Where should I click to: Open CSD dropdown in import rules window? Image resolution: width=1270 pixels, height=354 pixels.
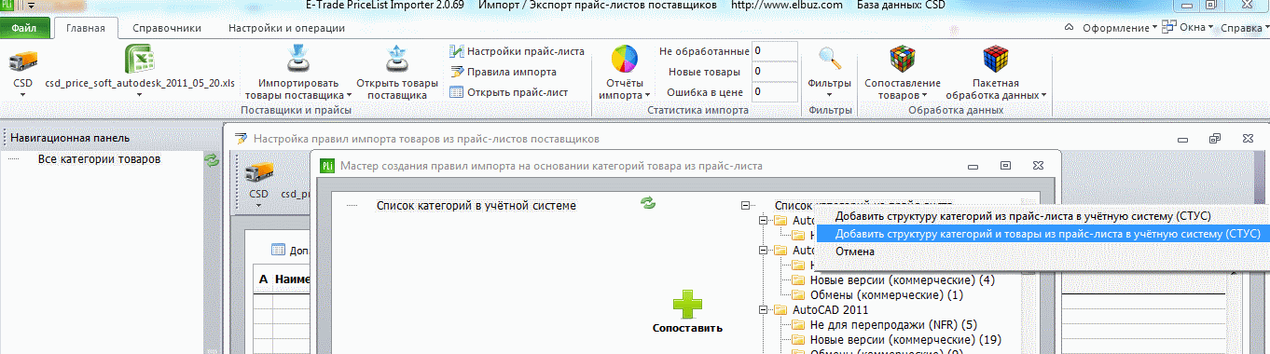(x=259, y=206)
